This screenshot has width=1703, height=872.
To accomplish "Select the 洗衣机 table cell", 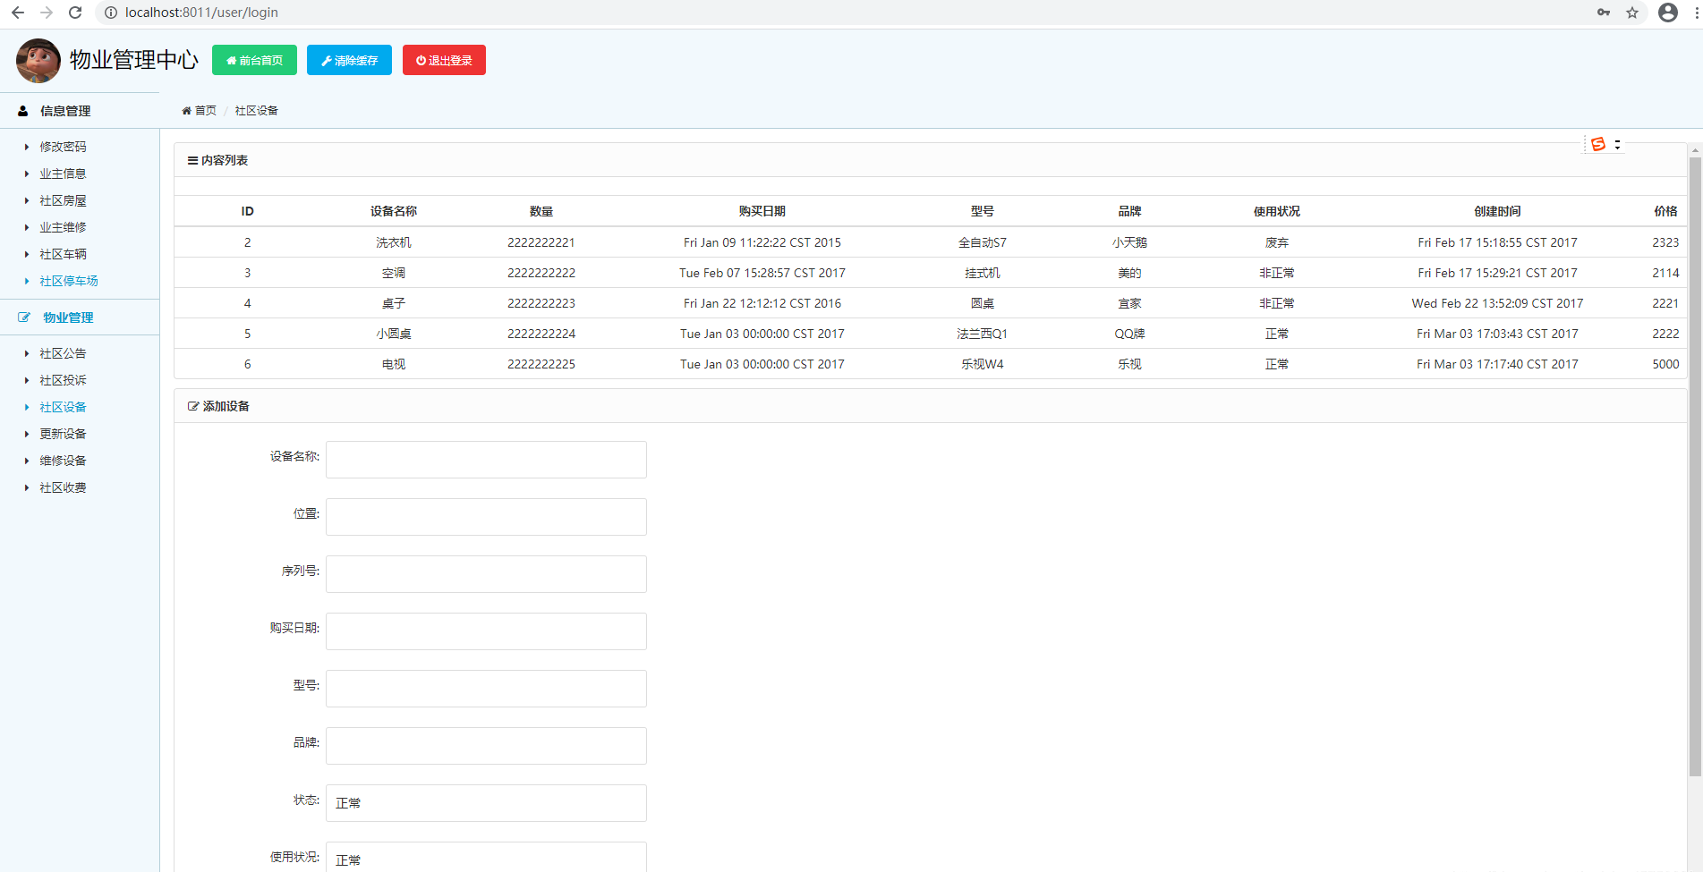I will (394, 242).
